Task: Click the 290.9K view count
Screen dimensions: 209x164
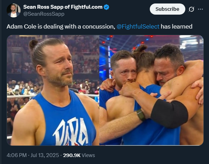Action: click(x=72, y=155)
